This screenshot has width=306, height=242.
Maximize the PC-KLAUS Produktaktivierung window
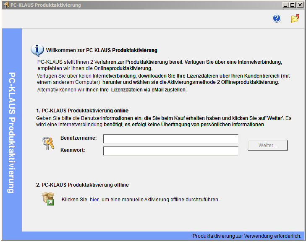coord(293,5)
